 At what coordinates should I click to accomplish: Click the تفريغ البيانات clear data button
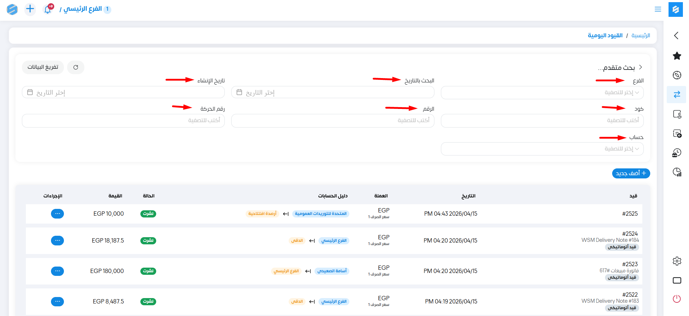coord(43,67)
